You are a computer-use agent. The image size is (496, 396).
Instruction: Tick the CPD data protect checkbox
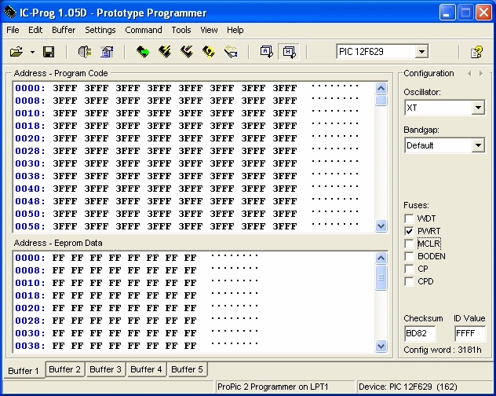pyautogui.click(x=409, y=281)
